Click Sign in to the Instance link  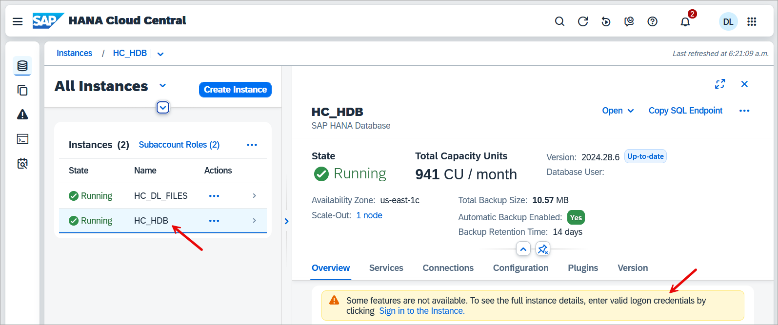pos(422,311)
